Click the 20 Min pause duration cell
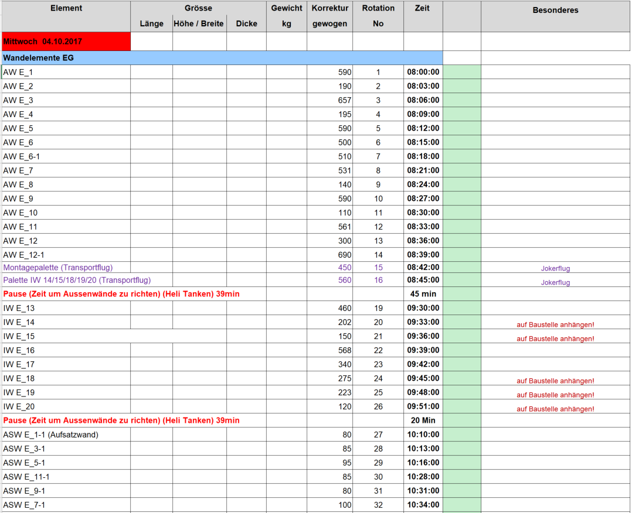 (x=422, y=420)
